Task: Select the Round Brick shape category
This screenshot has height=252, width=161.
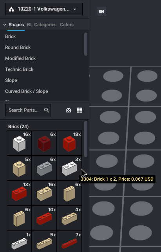Action: pos(18,47)
